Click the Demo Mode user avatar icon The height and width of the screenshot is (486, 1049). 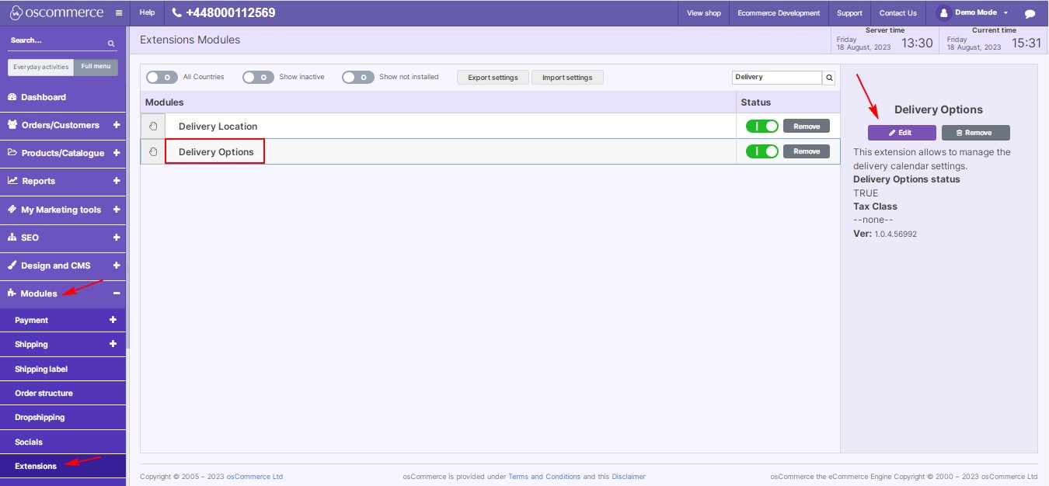click(x=943, y=12)
